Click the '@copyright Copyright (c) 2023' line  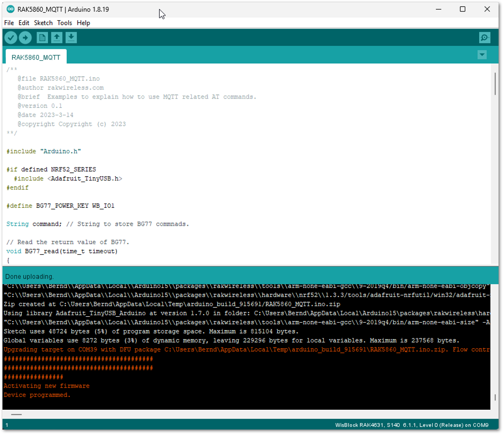(x=71, y=124)
